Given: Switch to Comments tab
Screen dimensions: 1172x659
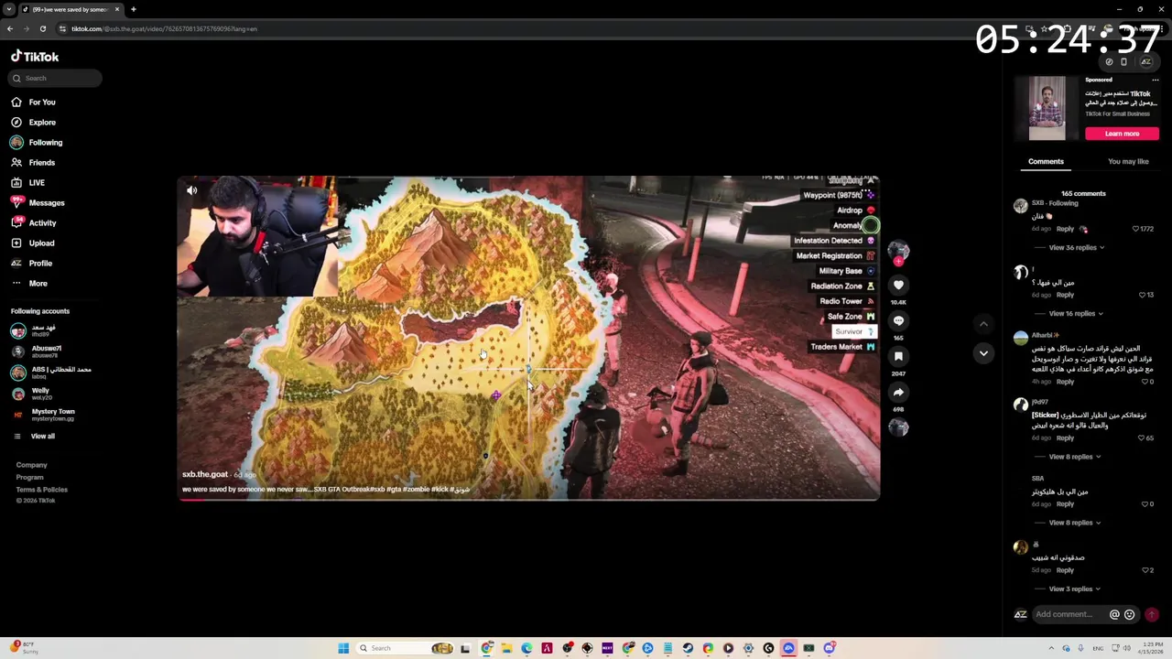Looking at the screenshot, I should 1046,161.
